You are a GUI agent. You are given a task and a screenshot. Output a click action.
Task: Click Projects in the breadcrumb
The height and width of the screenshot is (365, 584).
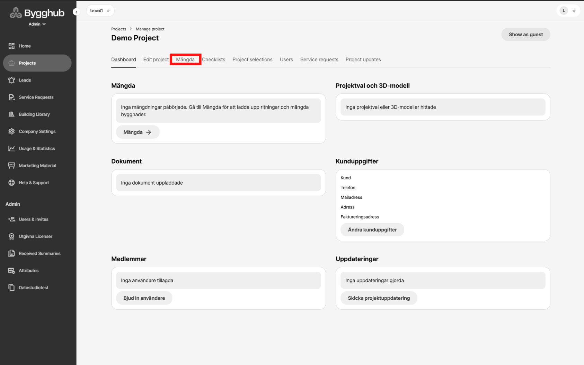118,29
